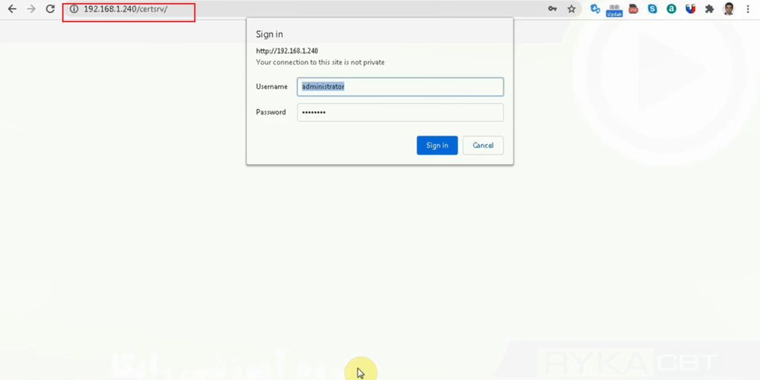This screenshot has width=760, height=380.
Task: Open the site information icon in address bar
Action: [73, 9]
